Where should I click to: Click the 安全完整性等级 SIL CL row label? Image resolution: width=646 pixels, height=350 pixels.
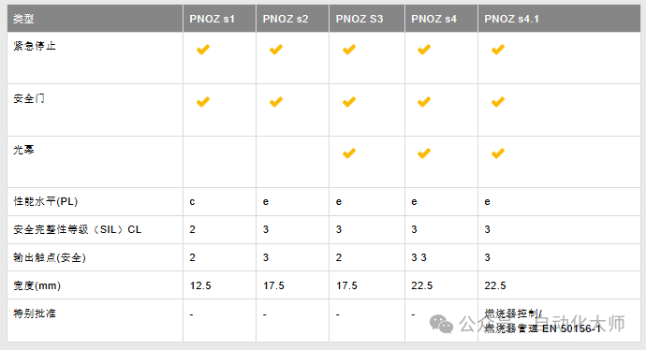click(77, 229)
